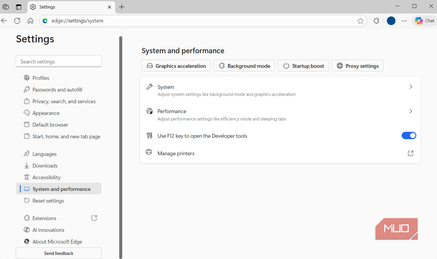Click the Settings tab in tab strip
This screenshot has height=259, width=437.
pyautogui.click(x=71, y=7)
